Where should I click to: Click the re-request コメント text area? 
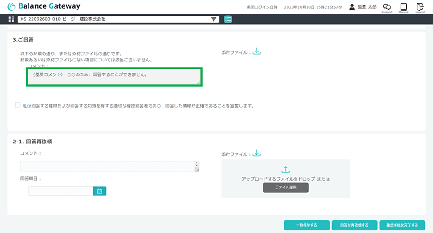(x=107, y=166)
